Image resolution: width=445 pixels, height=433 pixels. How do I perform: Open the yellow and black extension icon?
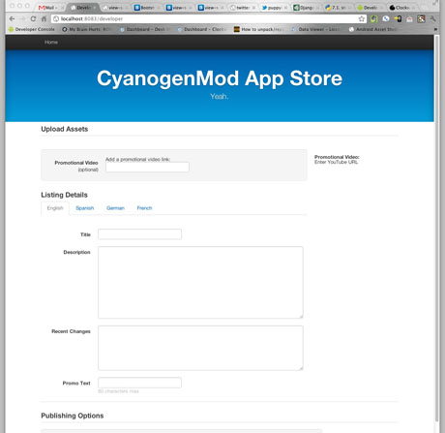[398, 19]
